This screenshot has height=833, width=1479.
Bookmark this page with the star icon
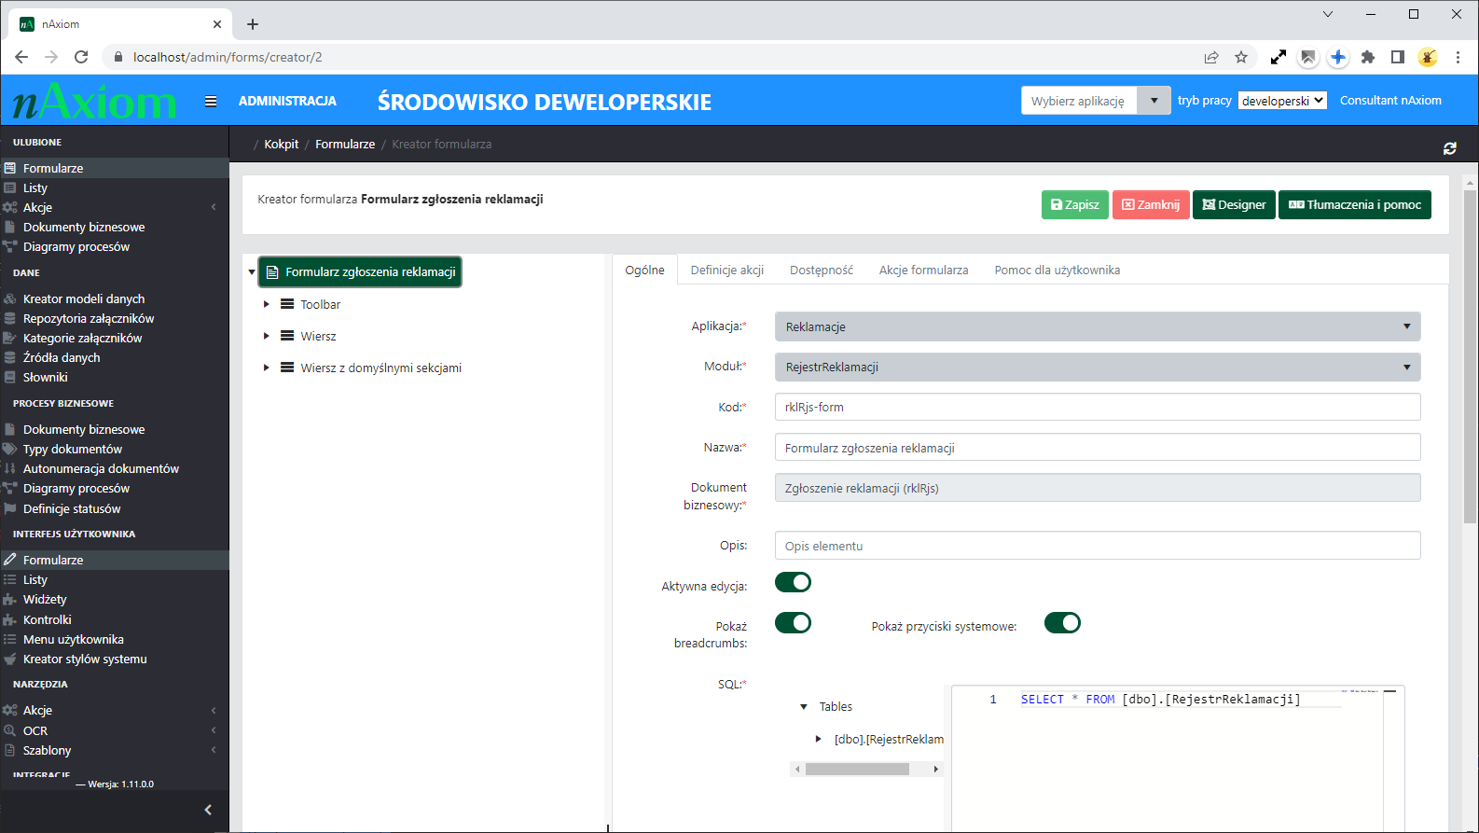pos(1241,57)
